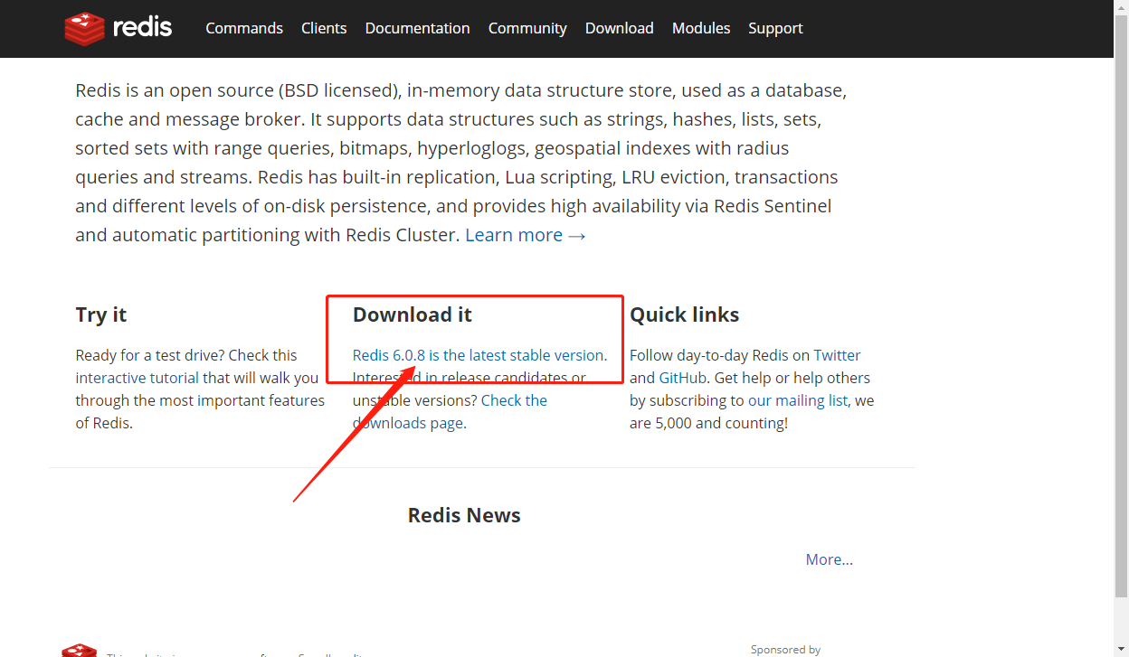Go to Documentation in navigation bar
The height and width of the screenshot is (657, 1129).
pyautogui.click(x=417, y=28)
